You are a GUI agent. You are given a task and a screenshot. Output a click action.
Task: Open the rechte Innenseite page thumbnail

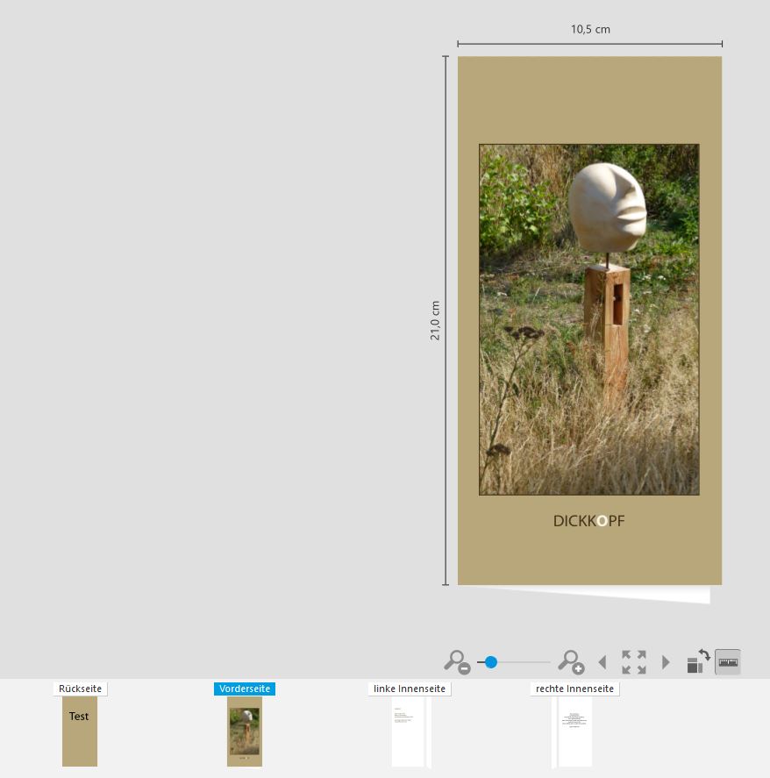[575, 732]
